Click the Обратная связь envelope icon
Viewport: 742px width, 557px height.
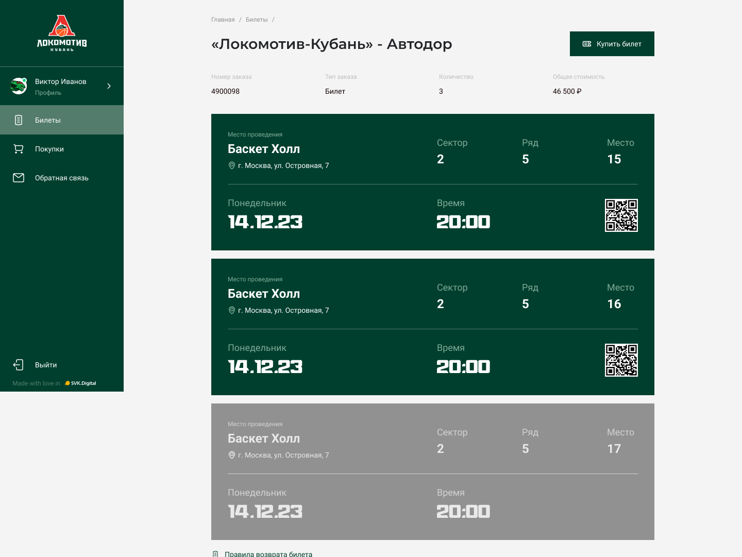[x=19, y=178]
